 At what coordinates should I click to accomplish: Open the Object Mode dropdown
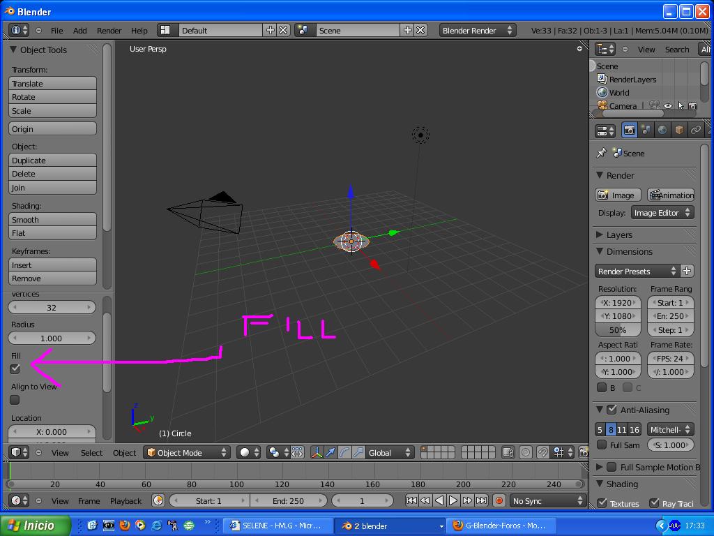187,452
